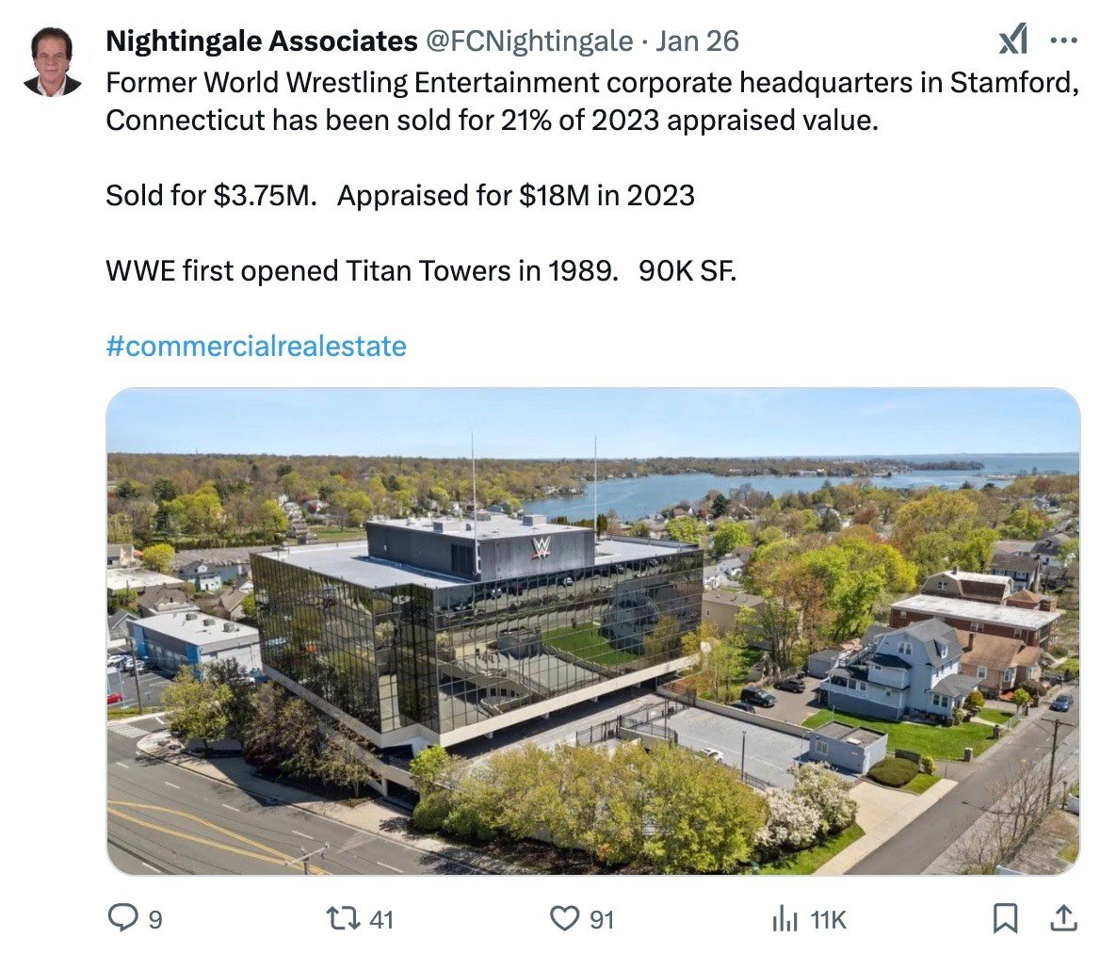Enlarge the aerial Titan Towers photo
Screen dimensions: 1100x953
point(592,631)
